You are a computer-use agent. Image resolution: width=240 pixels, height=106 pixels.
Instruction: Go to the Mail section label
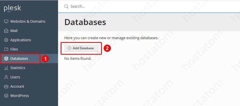(x=14, y=31)
